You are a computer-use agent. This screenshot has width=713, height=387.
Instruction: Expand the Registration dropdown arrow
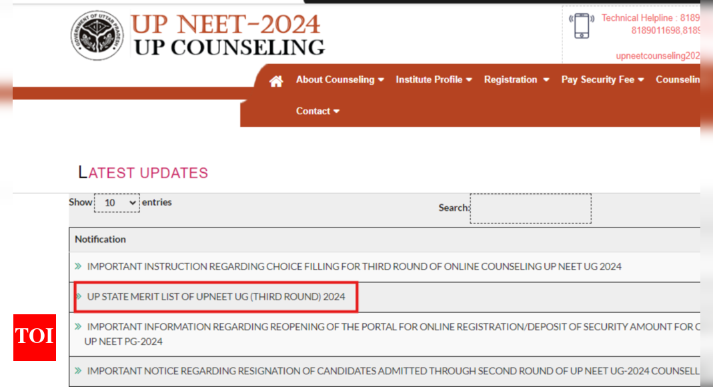pos(546,80)
